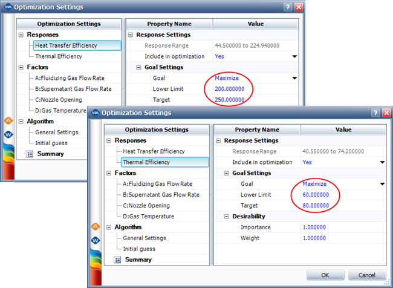This screenshot has height=288, width=393.
Task: Click the Importance value field 1.000000
Action: [x=317, y=227]
